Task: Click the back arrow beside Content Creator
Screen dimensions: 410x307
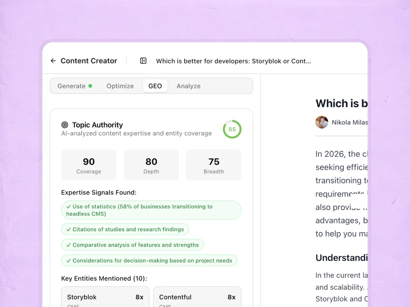Action: tap(53, 61)
